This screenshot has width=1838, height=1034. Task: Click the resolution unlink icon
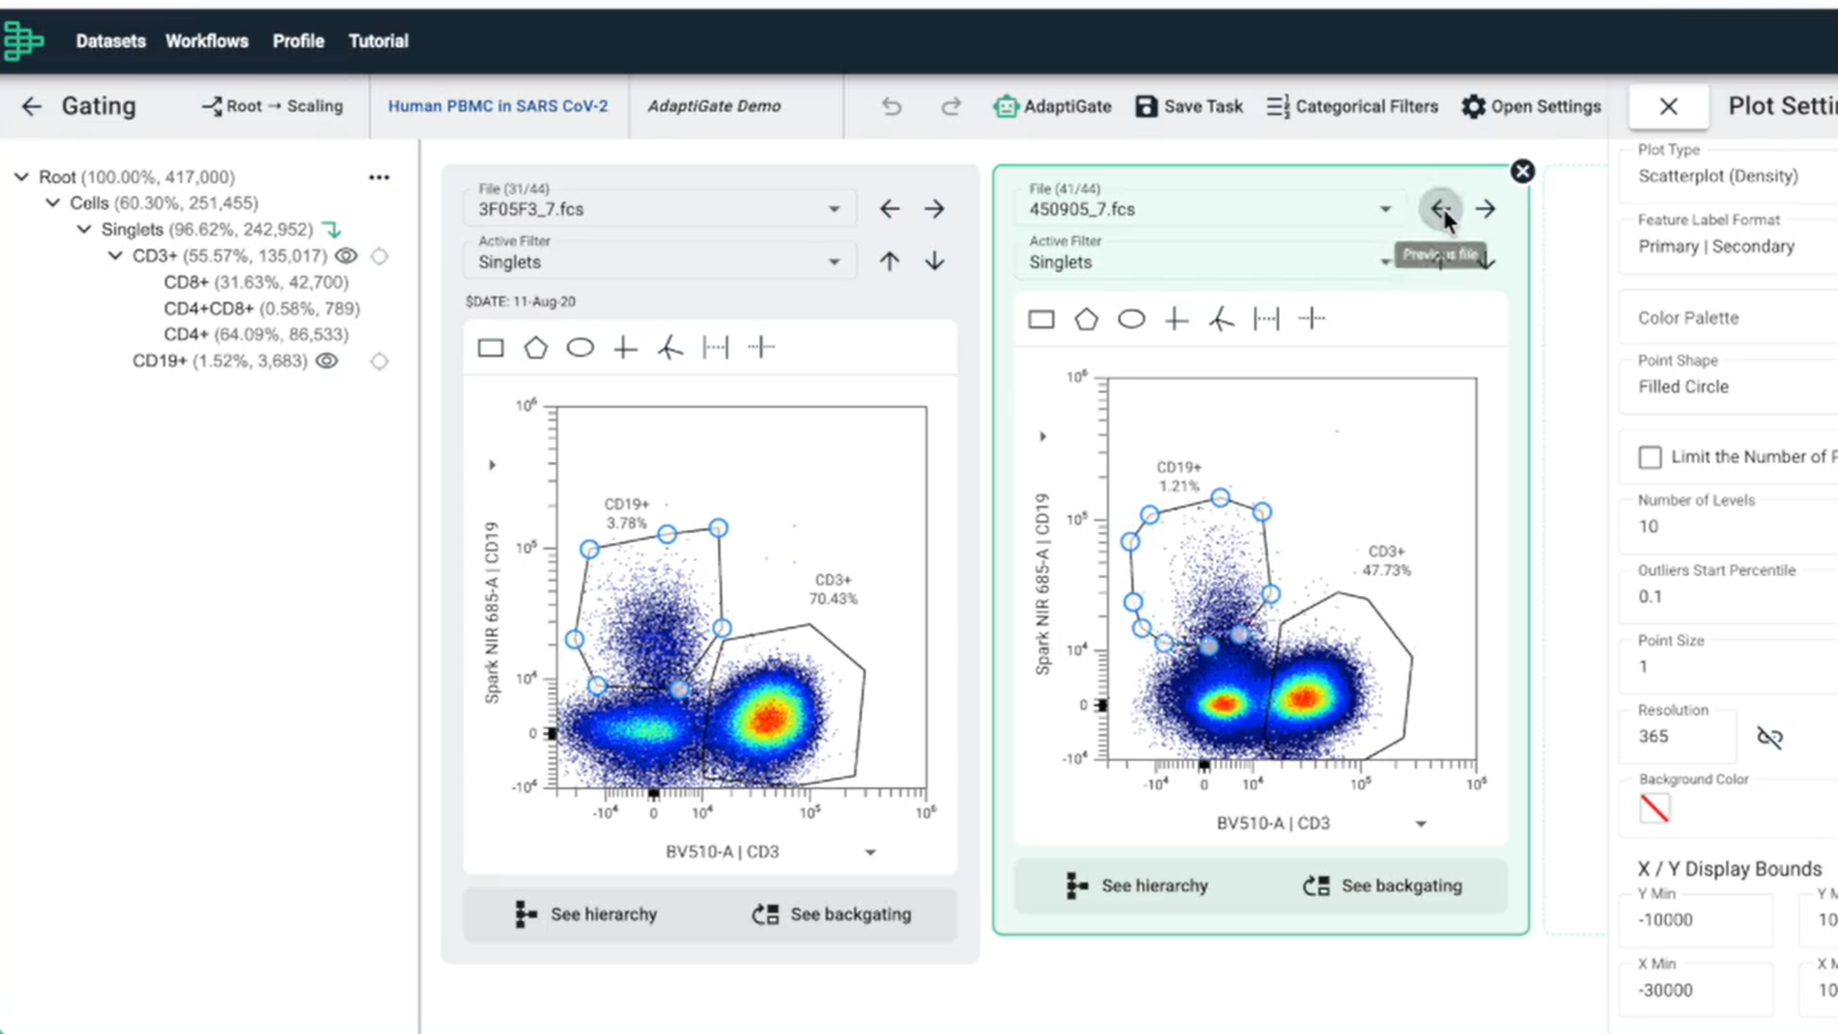[1769, 736]
